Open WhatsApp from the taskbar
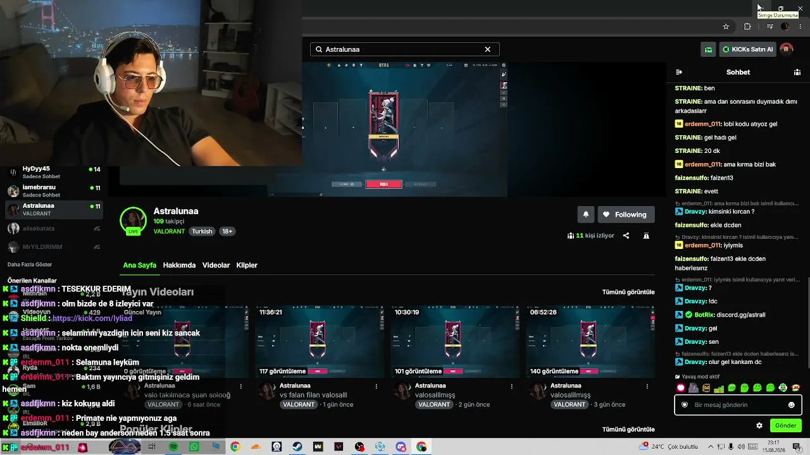810x455 pixels. click(x=194, y=447)
